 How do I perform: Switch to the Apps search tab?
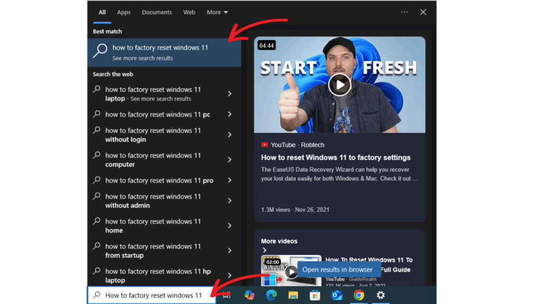coord(124,12)
